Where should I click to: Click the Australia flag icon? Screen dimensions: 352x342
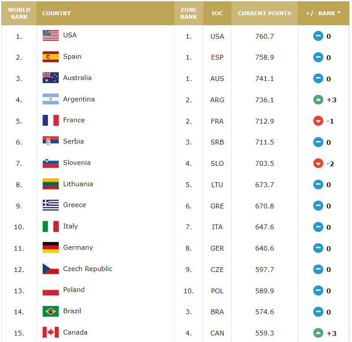tap(50, 78)
